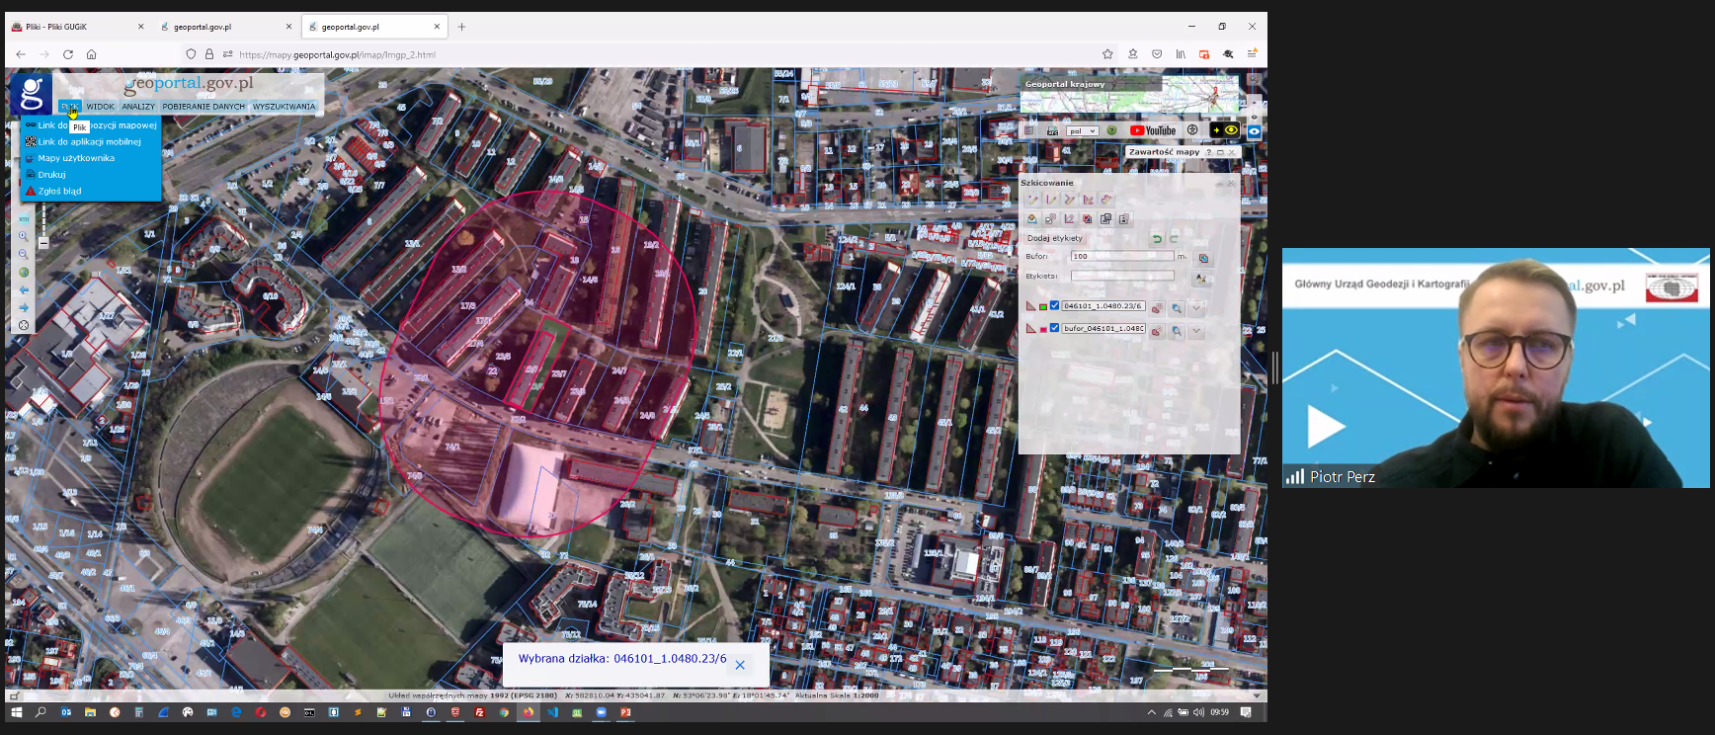Click the 'Dodaj etykiety' button

click(1055, 238)
